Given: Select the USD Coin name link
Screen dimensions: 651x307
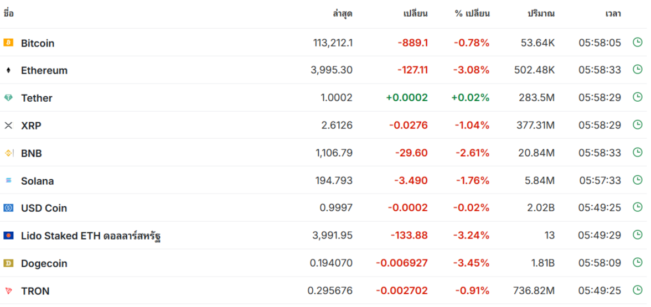Looking at the screenshot, I should pos(44,209).
